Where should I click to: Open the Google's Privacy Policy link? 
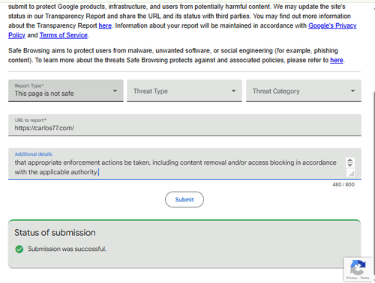332,25
